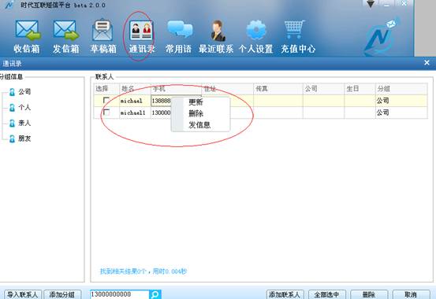Open the 常用语 common phrases icon
This screenshot has height=299, width=436.
[x=180, y=29]
